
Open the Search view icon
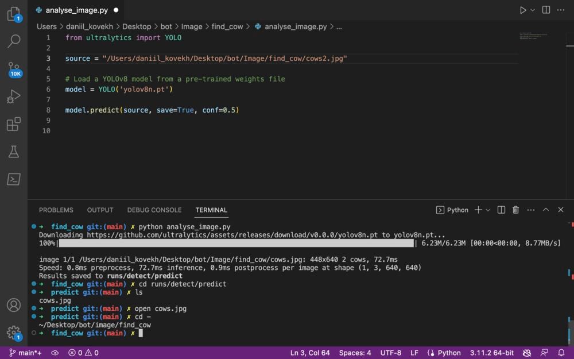click(x=14, y=41)
